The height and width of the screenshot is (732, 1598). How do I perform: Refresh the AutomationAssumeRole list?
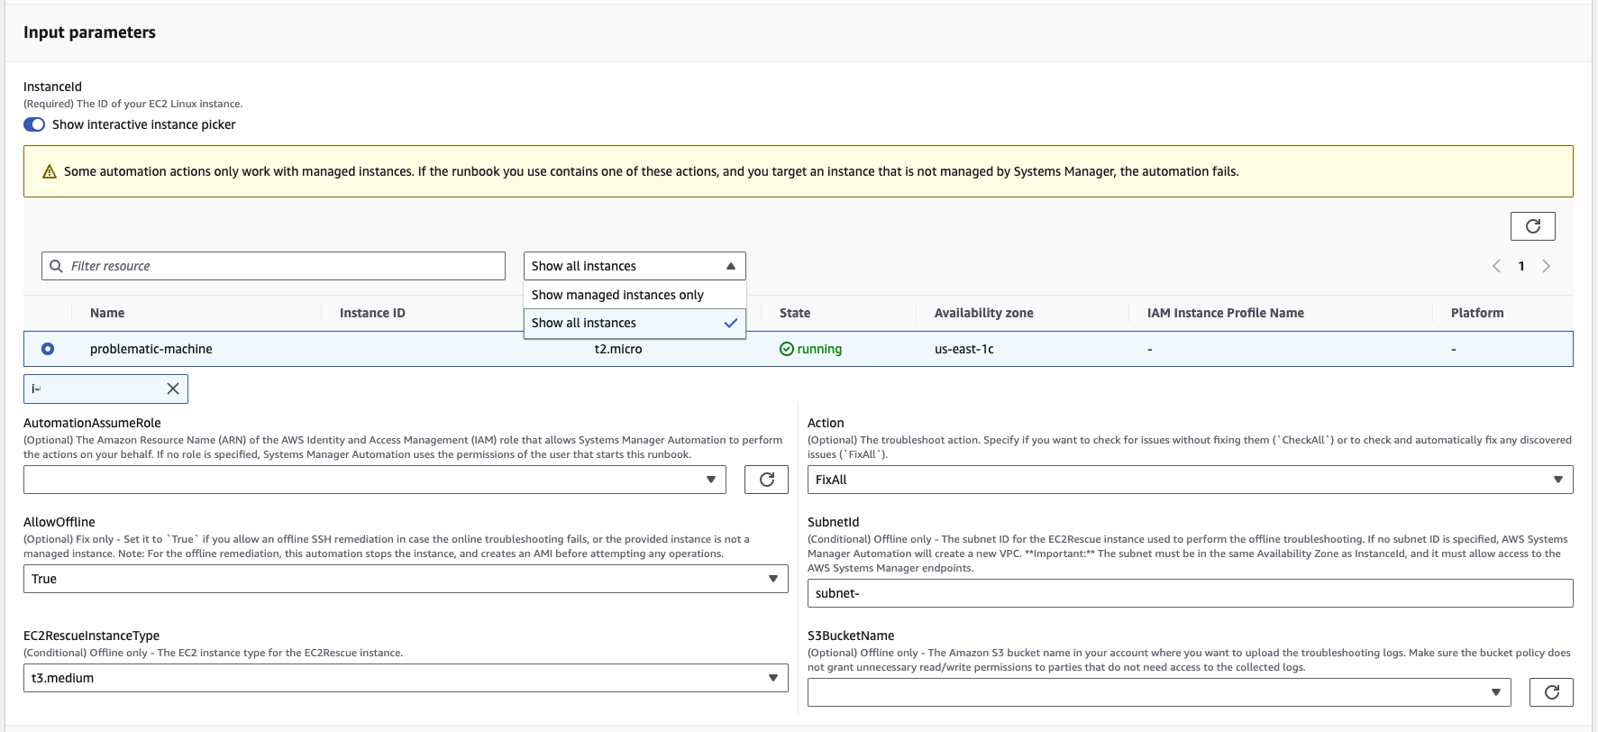click(x=766, y=480)
